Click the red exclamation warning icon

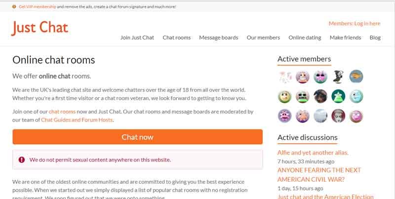22,159
